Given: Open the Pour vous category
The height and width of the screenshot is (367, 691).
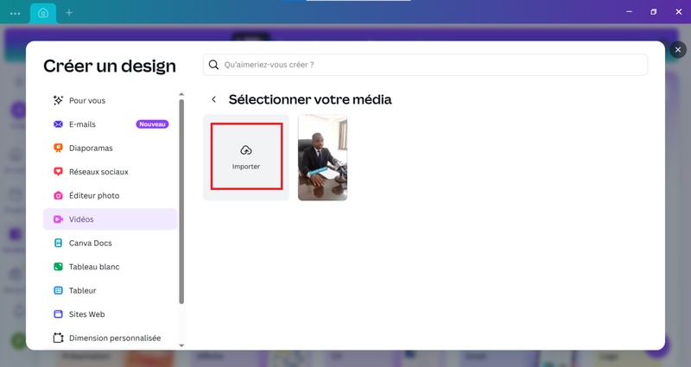Looking at the screenshot, I should click(111, 100).
